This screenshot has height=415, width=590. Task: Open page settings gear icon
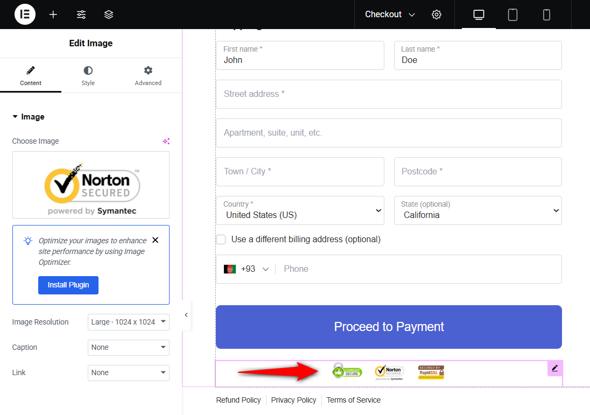pyautogui.click(x=437, y=15)
